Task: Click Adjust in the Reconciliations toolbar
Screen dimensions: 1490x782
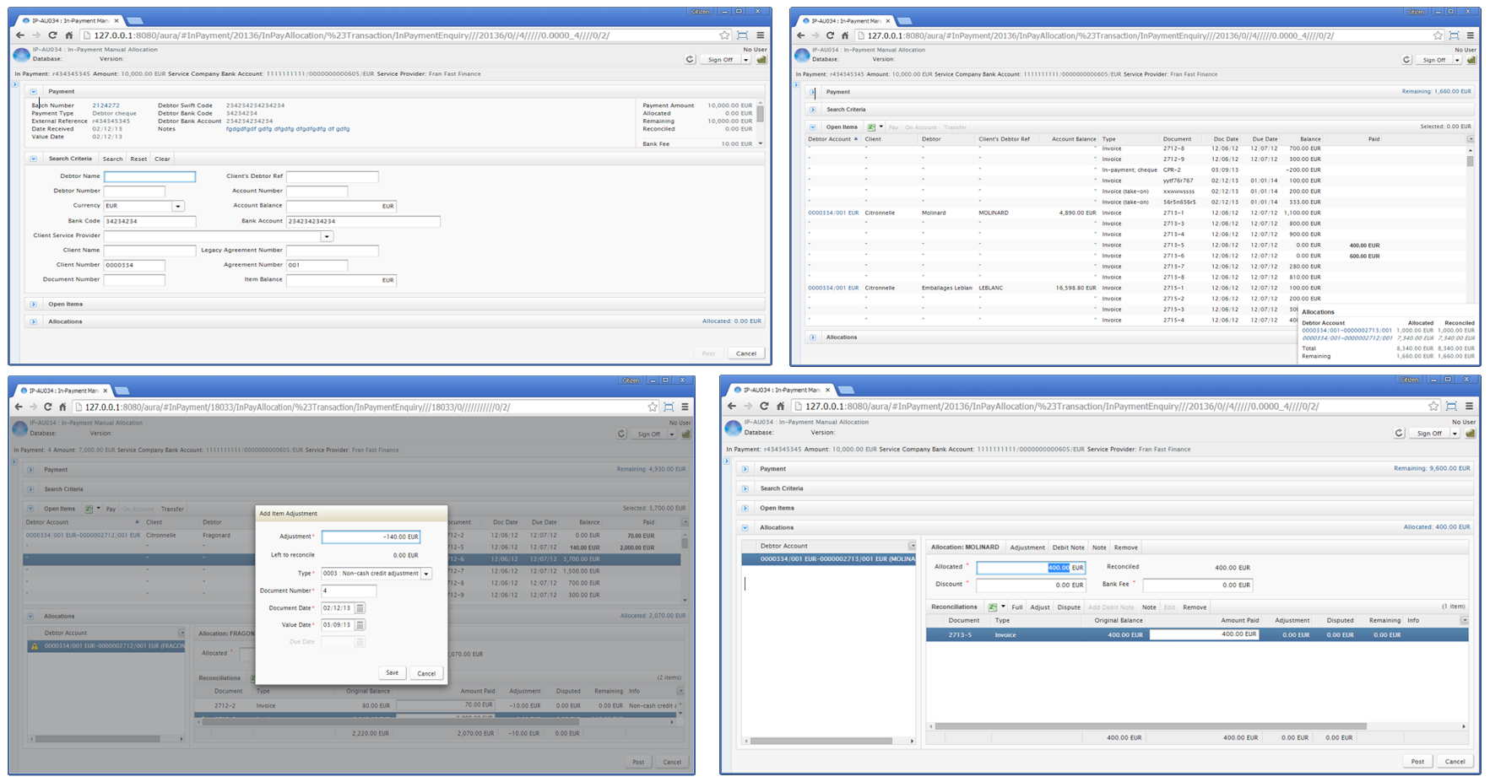Action: (x=1040, y=607)
